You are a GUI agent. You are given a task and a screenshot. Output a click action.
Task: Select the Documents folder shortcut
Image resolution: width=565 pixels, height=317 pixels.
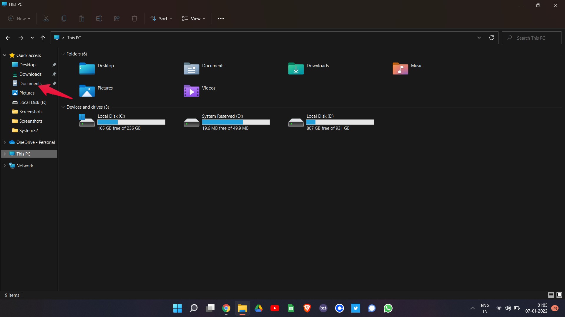(30, 83)
